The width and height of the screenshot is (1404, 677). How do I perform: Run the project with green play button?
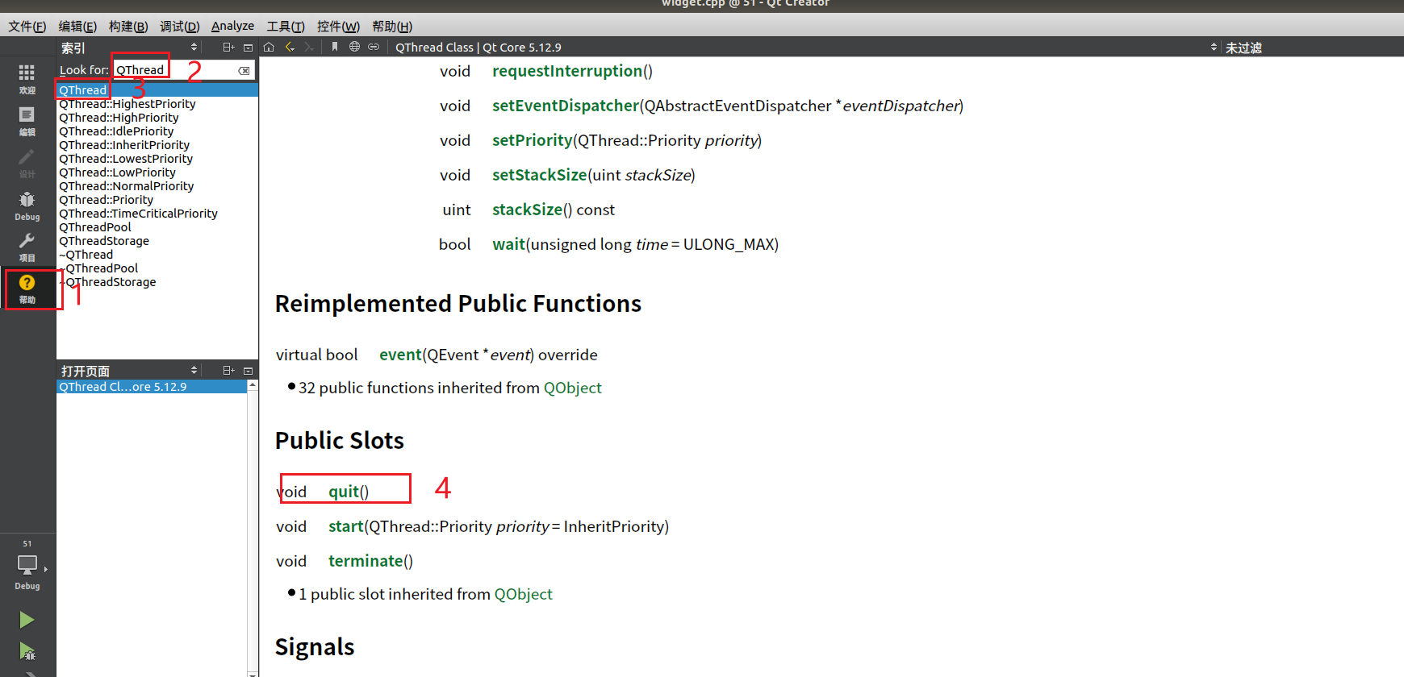27,620
